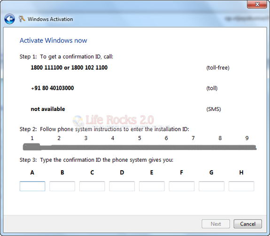Focus confirmation ID field G
The image size is (270, 236).
[x=211, y=186]
